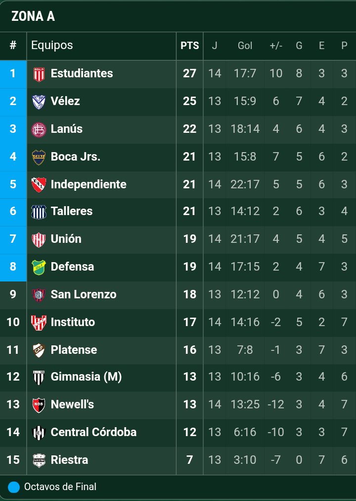Click the Equipos column header
This screenshot has width=356, height=501.
click(x=52, y=46)
